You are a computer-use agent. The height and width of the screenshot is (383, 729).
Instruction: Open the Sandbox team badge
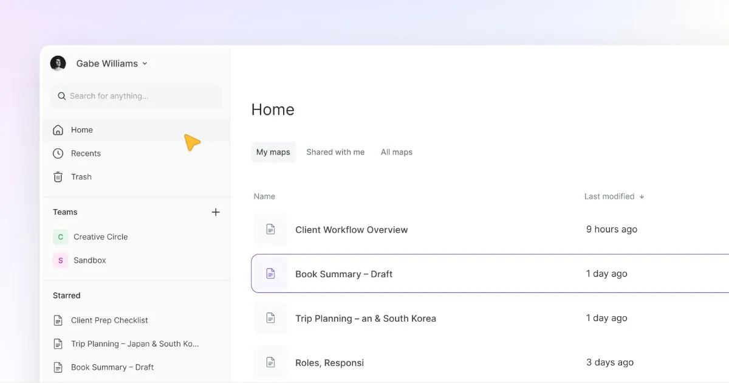[60, 260]
